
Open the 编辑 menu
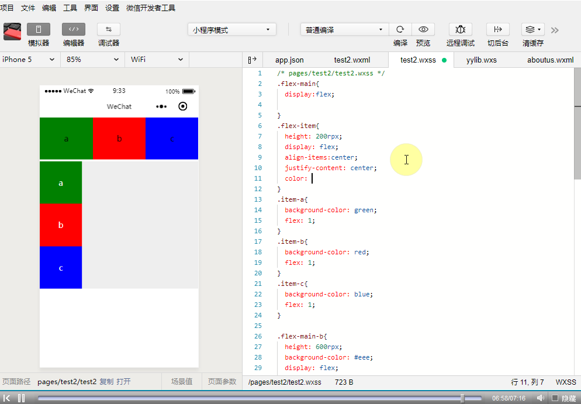pyautogui.click(x=49, y=8)
